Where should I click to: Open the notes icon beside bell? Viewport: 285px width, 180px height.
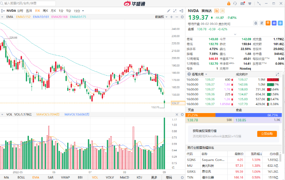point(262,23)
